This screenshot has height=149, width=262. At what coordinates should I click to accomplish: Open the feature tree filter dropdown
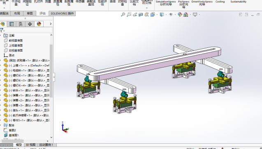pyautogui.click(x=2, y=30)
